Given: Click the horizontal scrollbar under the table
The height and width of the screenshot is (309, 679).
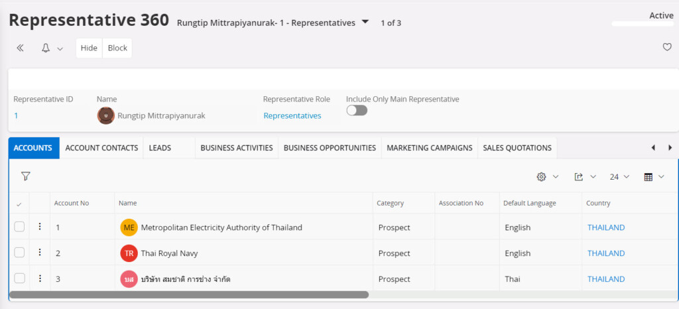Looking at the screenshot, I should (189, 294).
